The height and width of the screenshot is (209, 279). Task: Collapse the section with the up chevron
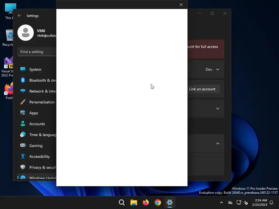(x=218, y=143)
